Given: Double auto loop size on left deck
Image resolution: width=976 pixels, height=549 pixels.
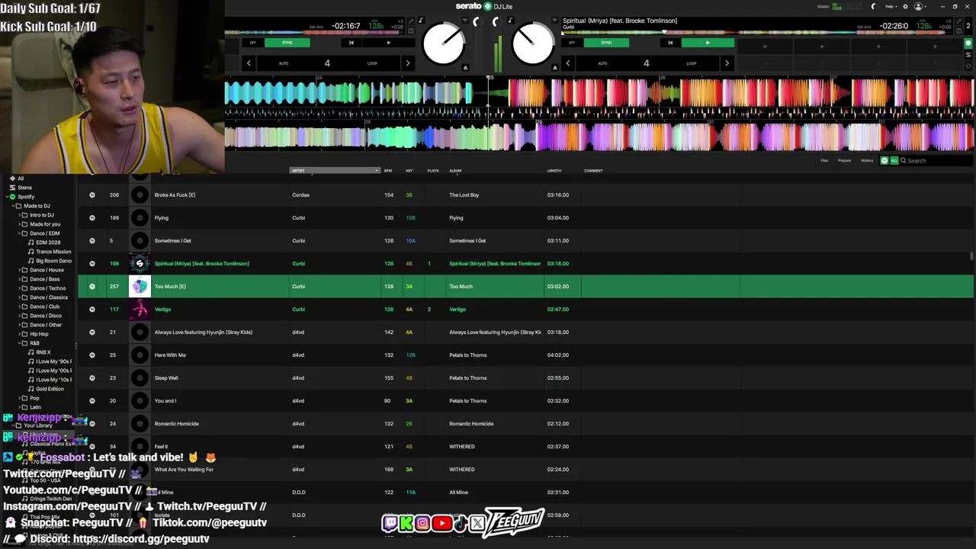Looking at the screenshot, I should coord(408,63).
